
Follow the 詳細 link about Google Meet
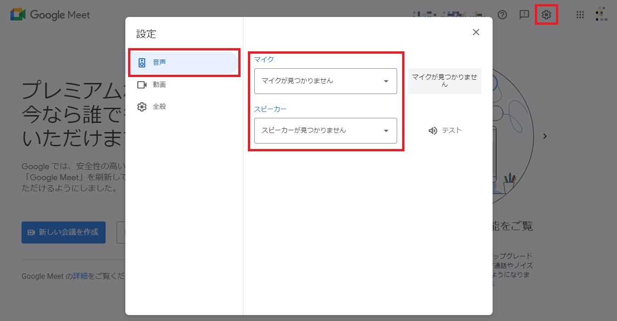point(80,277)
